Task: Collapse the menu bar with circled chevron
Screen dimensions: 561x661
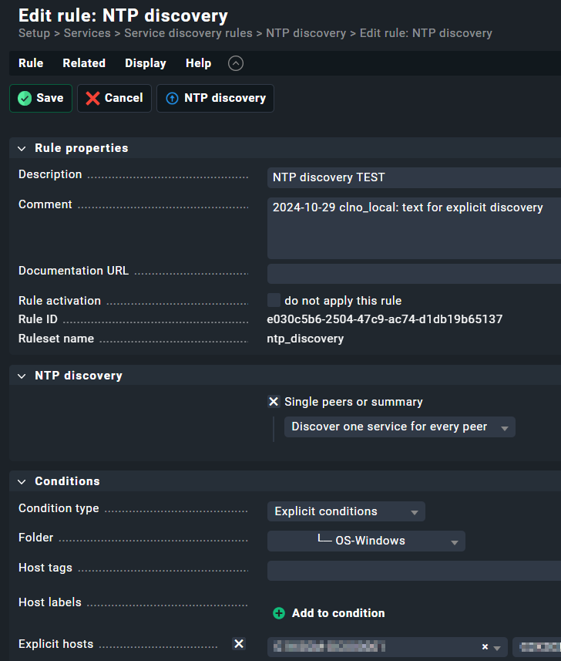Action: (236, 63)
